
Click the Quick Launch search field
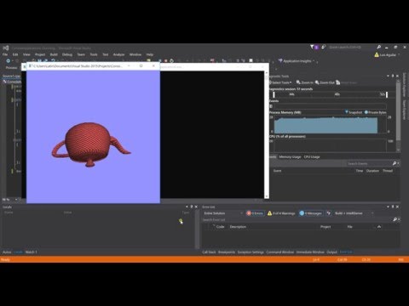tap(352, 47)
